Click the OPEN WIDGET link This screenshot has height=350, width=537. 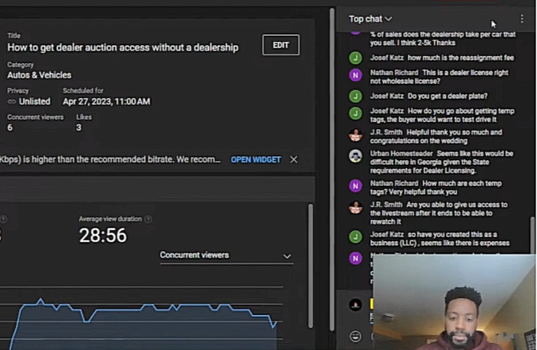[x=256, y=159]
